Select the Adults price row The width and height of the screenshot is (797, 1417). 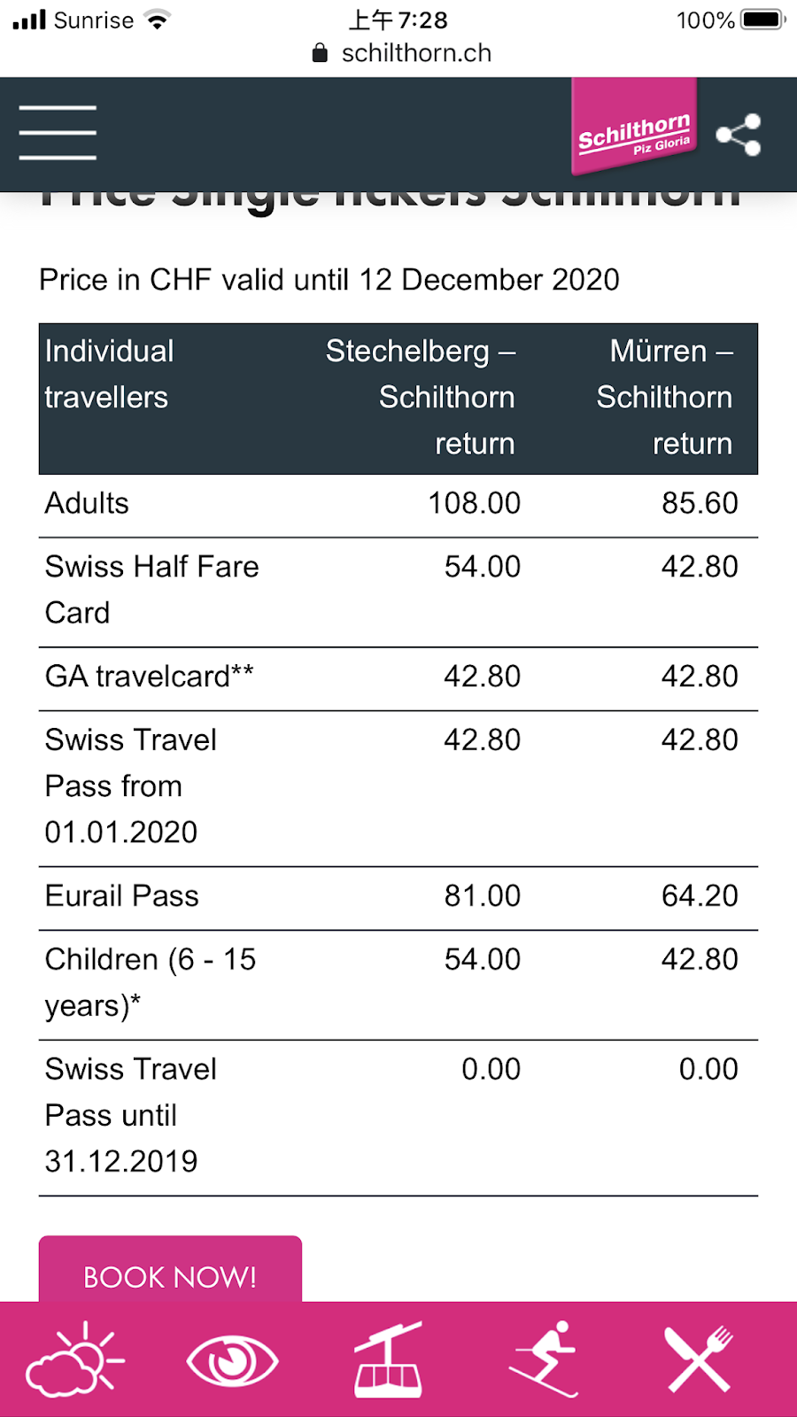(x=398, y=504)
